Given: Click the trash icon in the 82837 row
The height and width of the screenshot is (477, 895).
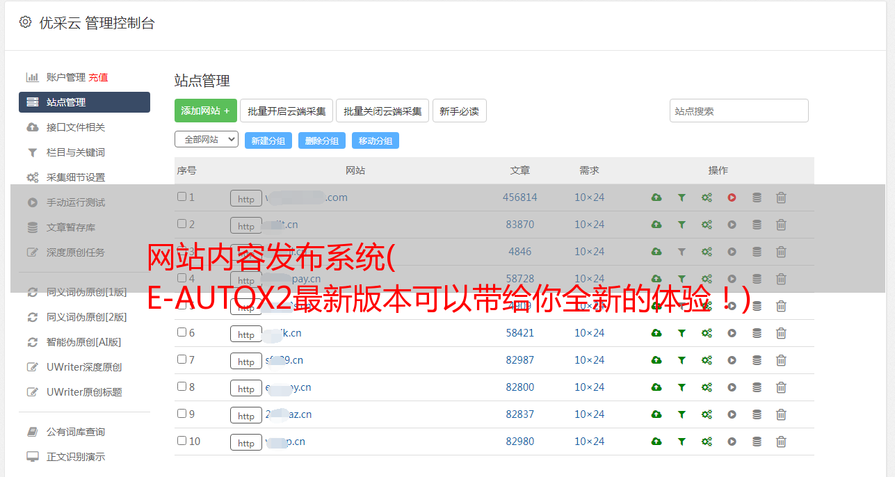Looking at the screenshot, I should click(x=781, y=414).
